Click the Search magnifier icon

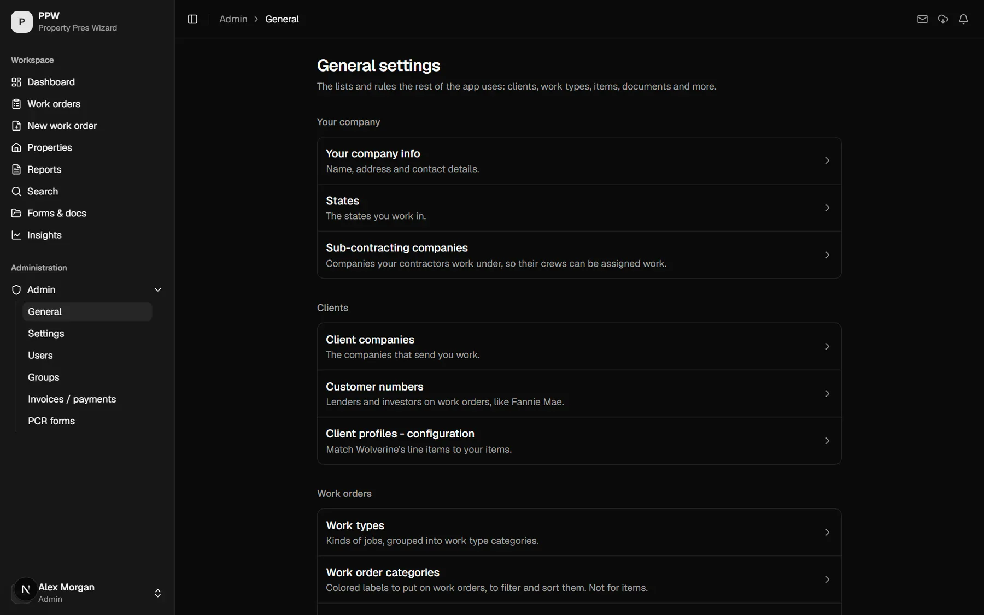click(x=16, y=191)
